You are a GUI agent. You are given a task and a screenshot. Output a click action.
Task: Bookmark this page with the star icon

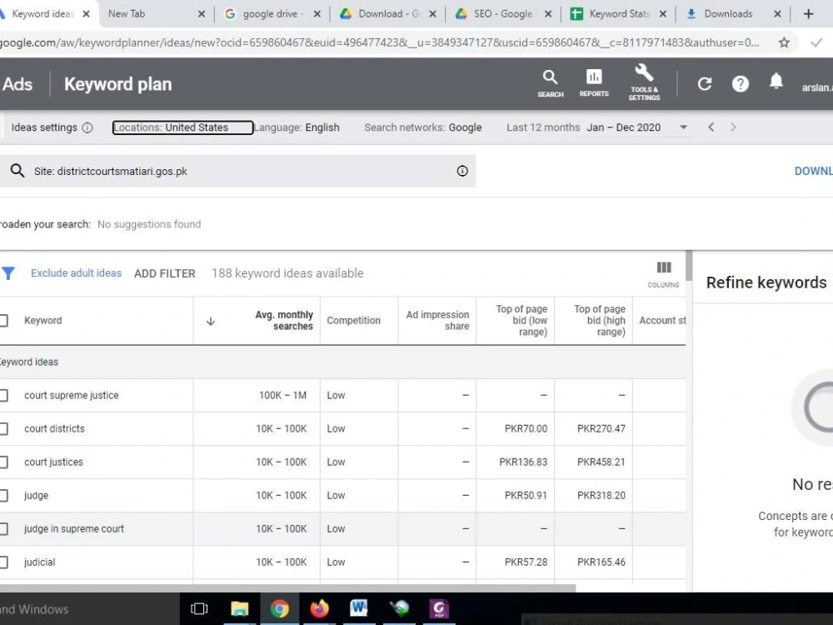pyautogui.click(x=784, y=42)
